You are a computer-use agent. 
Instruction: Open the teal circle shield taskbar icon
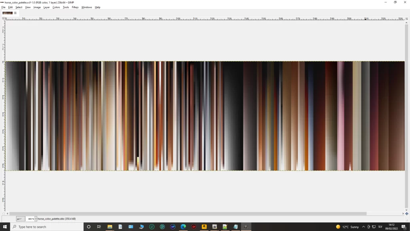click(162, 227)
